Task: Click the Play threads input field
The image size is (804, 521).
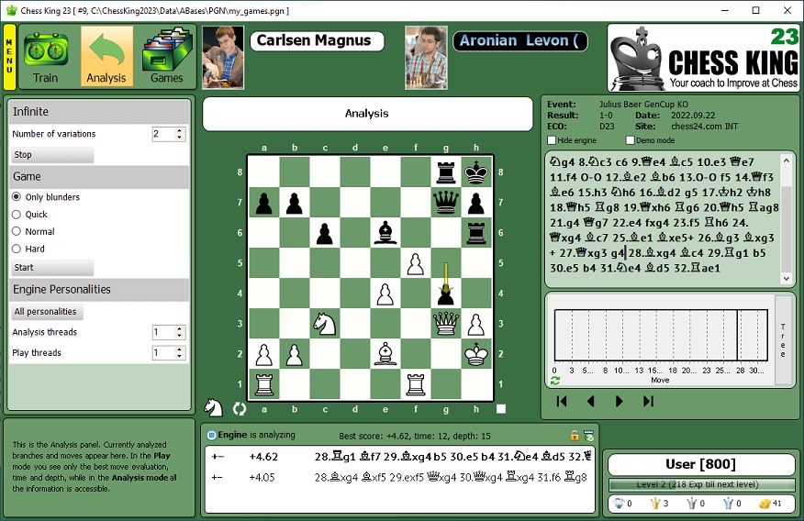Action: 163,353
